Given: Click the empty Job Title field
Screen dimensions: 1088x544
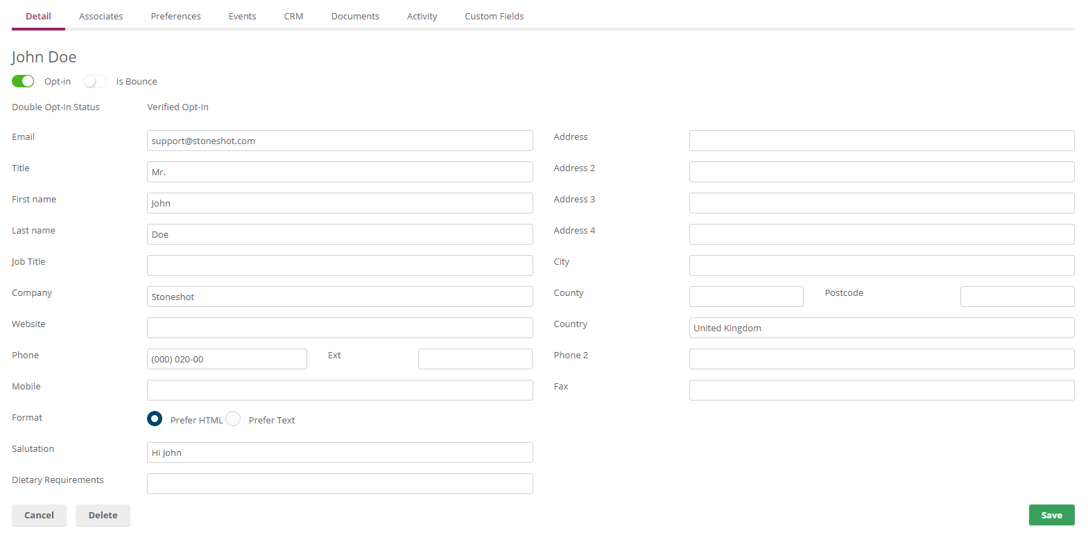Looking at the screenshot, I should tap(340, 265).
